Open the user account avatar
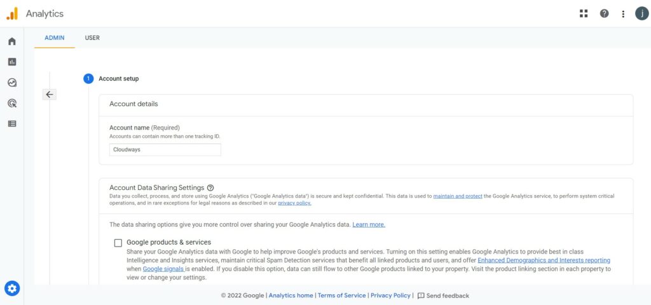Screen dimensions: 651x305 (x=642, y=14)
